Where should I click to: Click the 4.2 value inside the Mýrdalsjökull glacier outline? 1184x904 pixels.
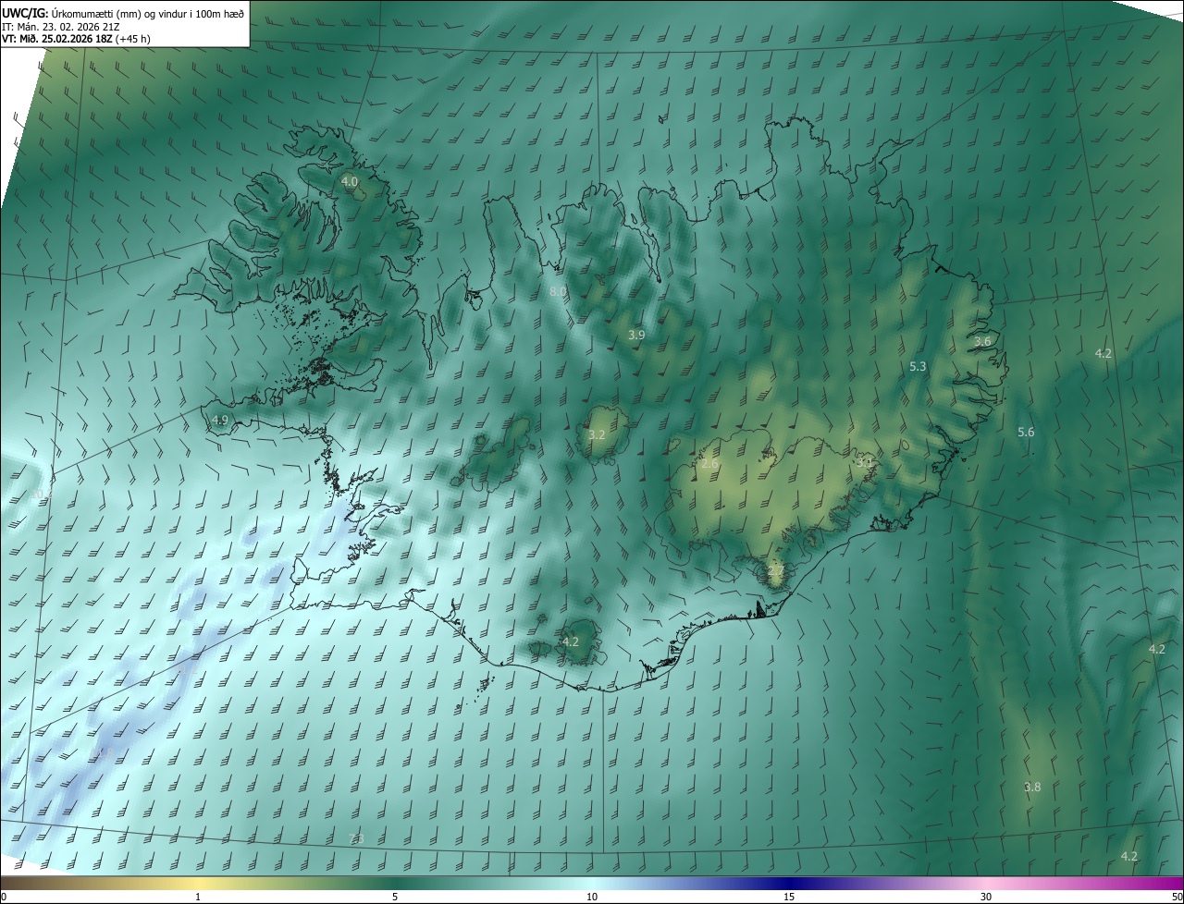click(571, 641)
